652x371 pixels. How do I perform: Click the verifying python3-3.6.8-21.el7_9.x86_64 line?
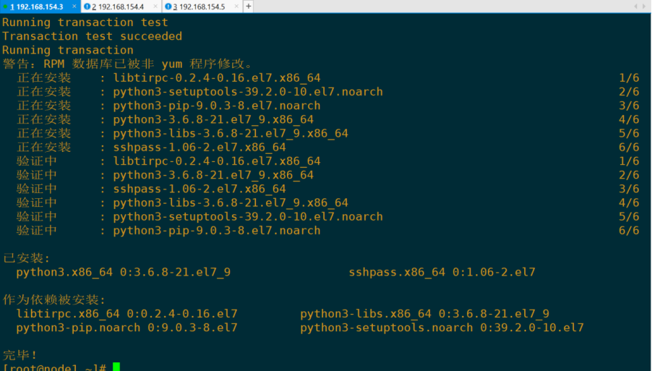(327, 175)
